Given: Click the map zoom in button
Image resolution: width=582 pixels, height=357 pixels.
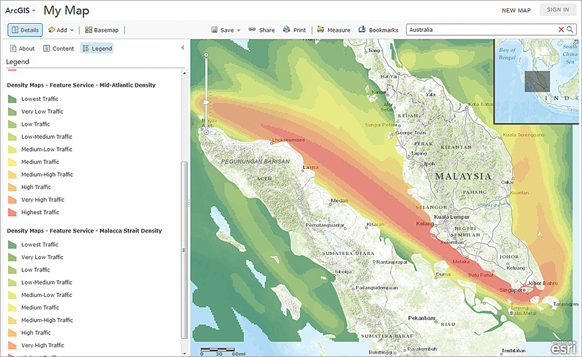Looking at the screenshot, I should (206, 55).
